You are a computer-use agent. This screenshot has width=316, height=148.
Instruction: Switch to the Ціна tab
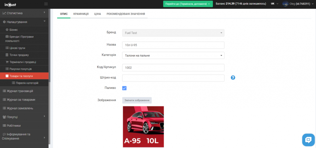[98, 14]
